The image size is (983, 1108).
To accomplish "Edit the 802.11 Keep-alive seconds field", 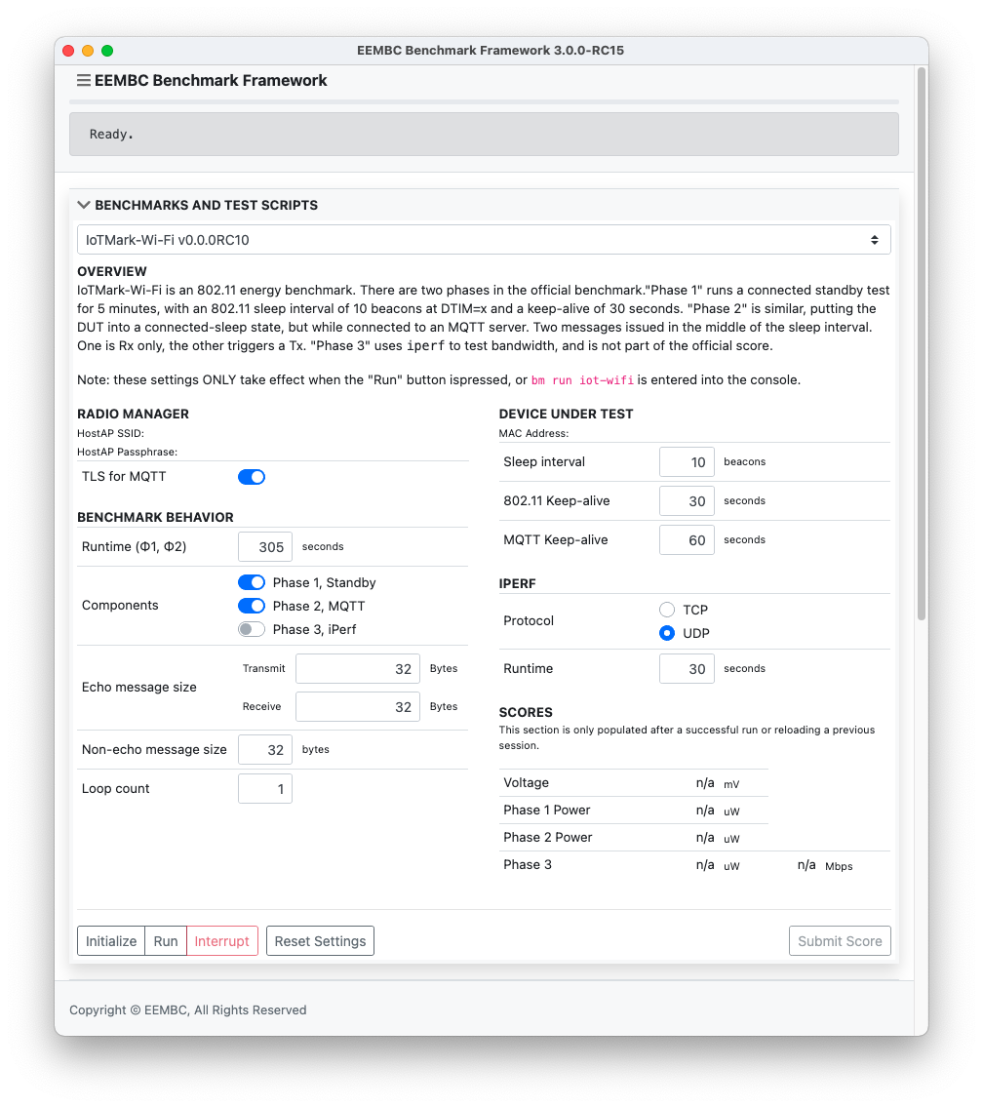I will point(687,501).
